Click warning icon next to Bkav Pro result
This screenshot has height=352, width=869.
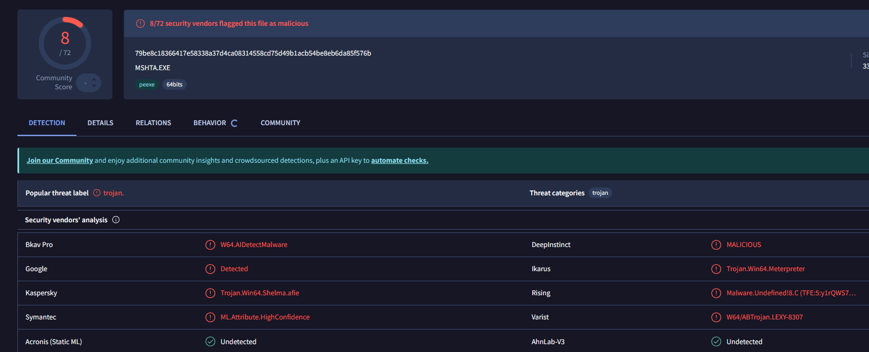pyautogui.click(x=210, y=245)
